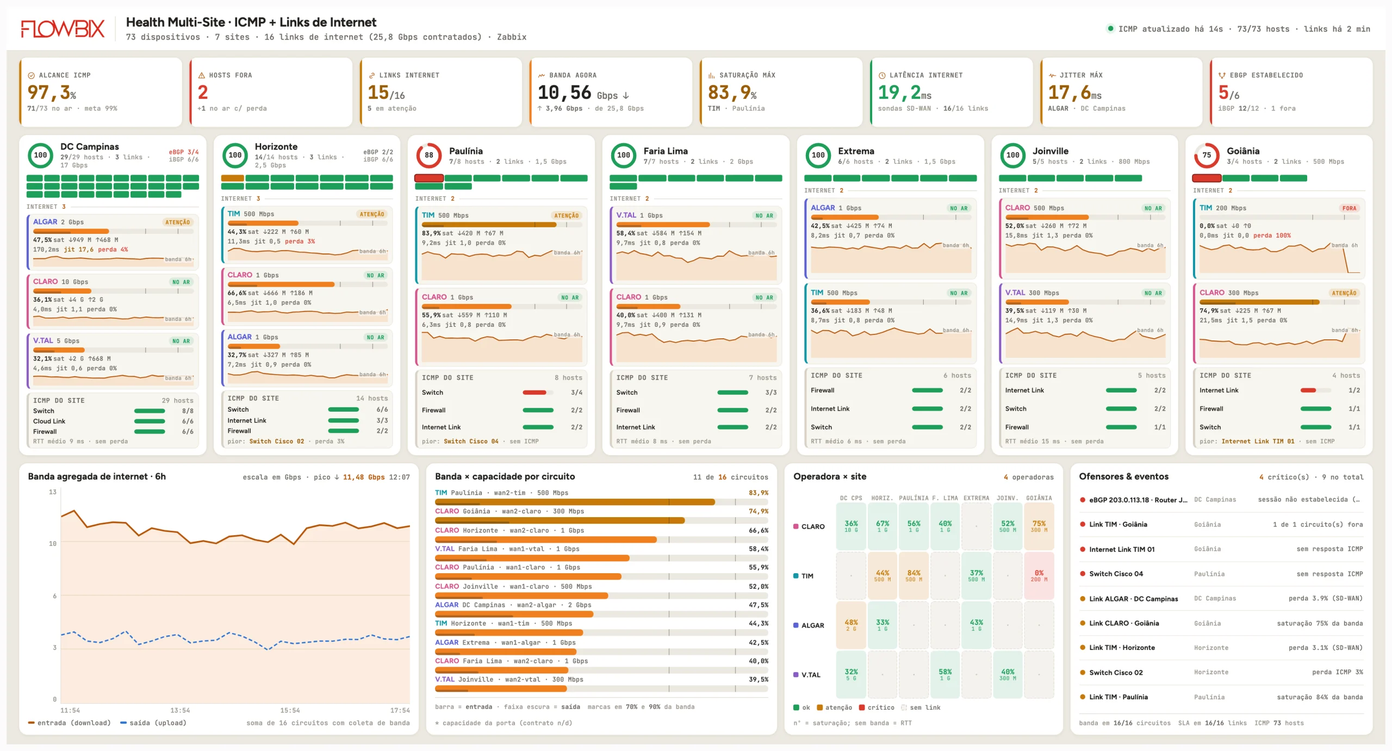The image size is (1392, 751).
Task: Click the Paulínia 88 health score ring
Action: [429, 156]
